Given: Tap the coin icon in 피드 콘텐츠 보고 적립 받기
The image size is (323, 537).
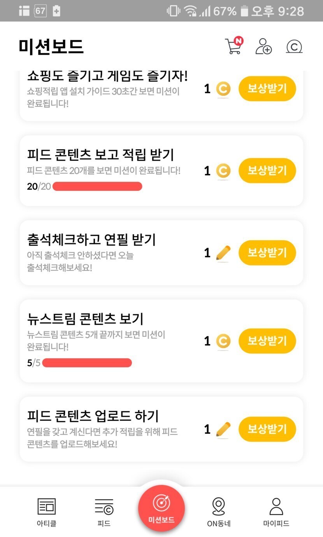Looking at the screenshot, I should (223, 171).
